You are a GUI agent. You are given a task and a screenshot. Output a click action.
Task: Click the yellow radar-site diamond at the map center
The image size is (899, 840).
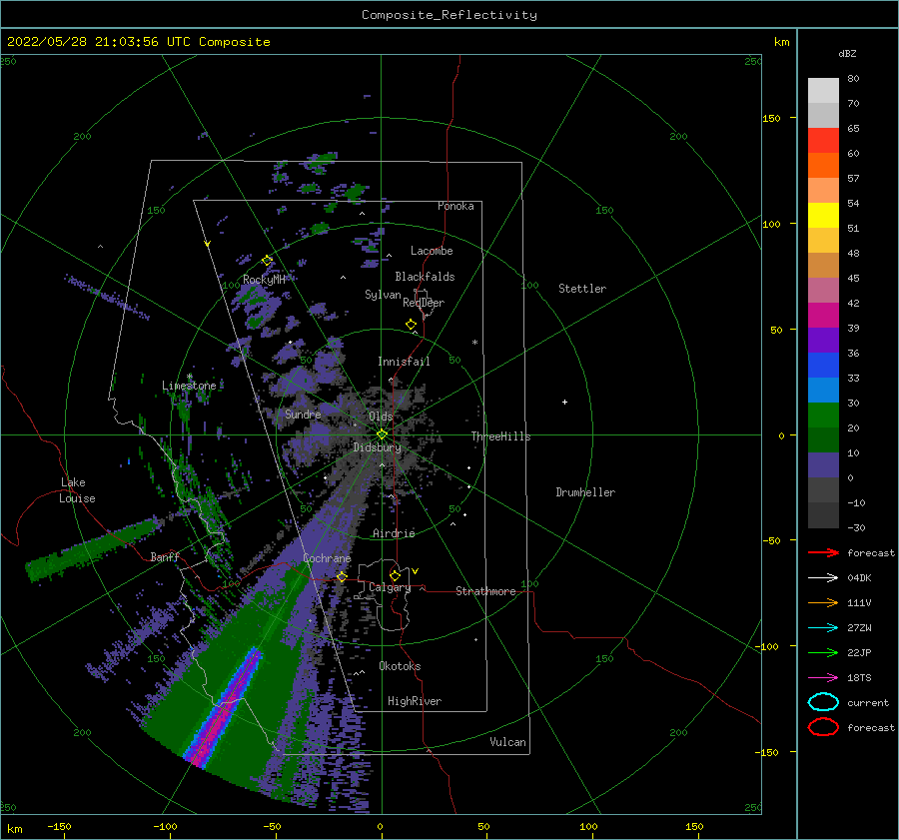[x=382, y=434]
